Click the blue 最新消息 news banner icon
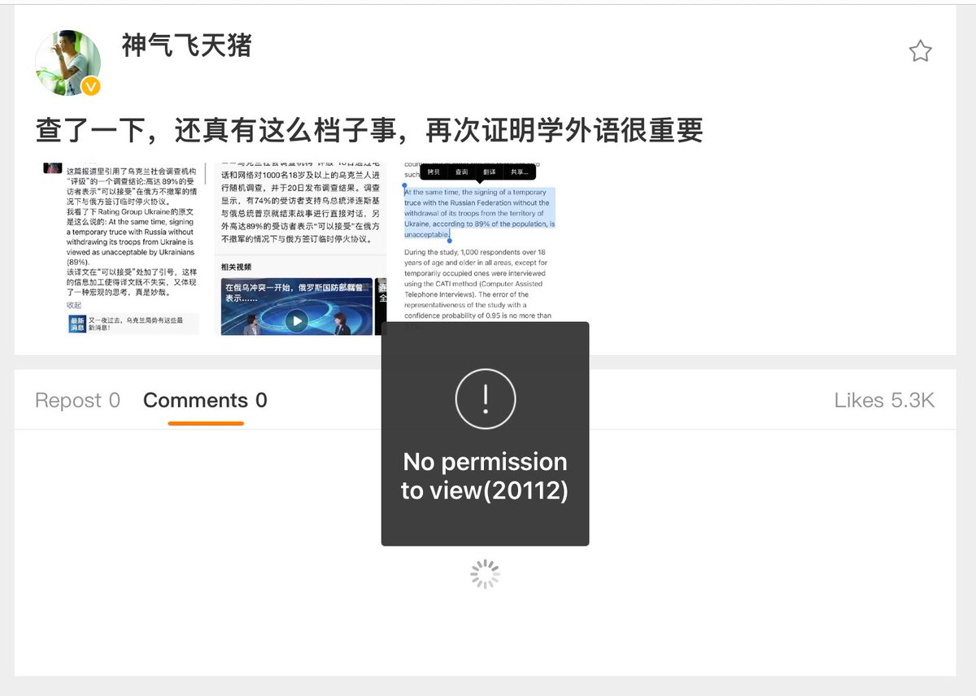This screenshot has height=696, width=976. [77, 324]
